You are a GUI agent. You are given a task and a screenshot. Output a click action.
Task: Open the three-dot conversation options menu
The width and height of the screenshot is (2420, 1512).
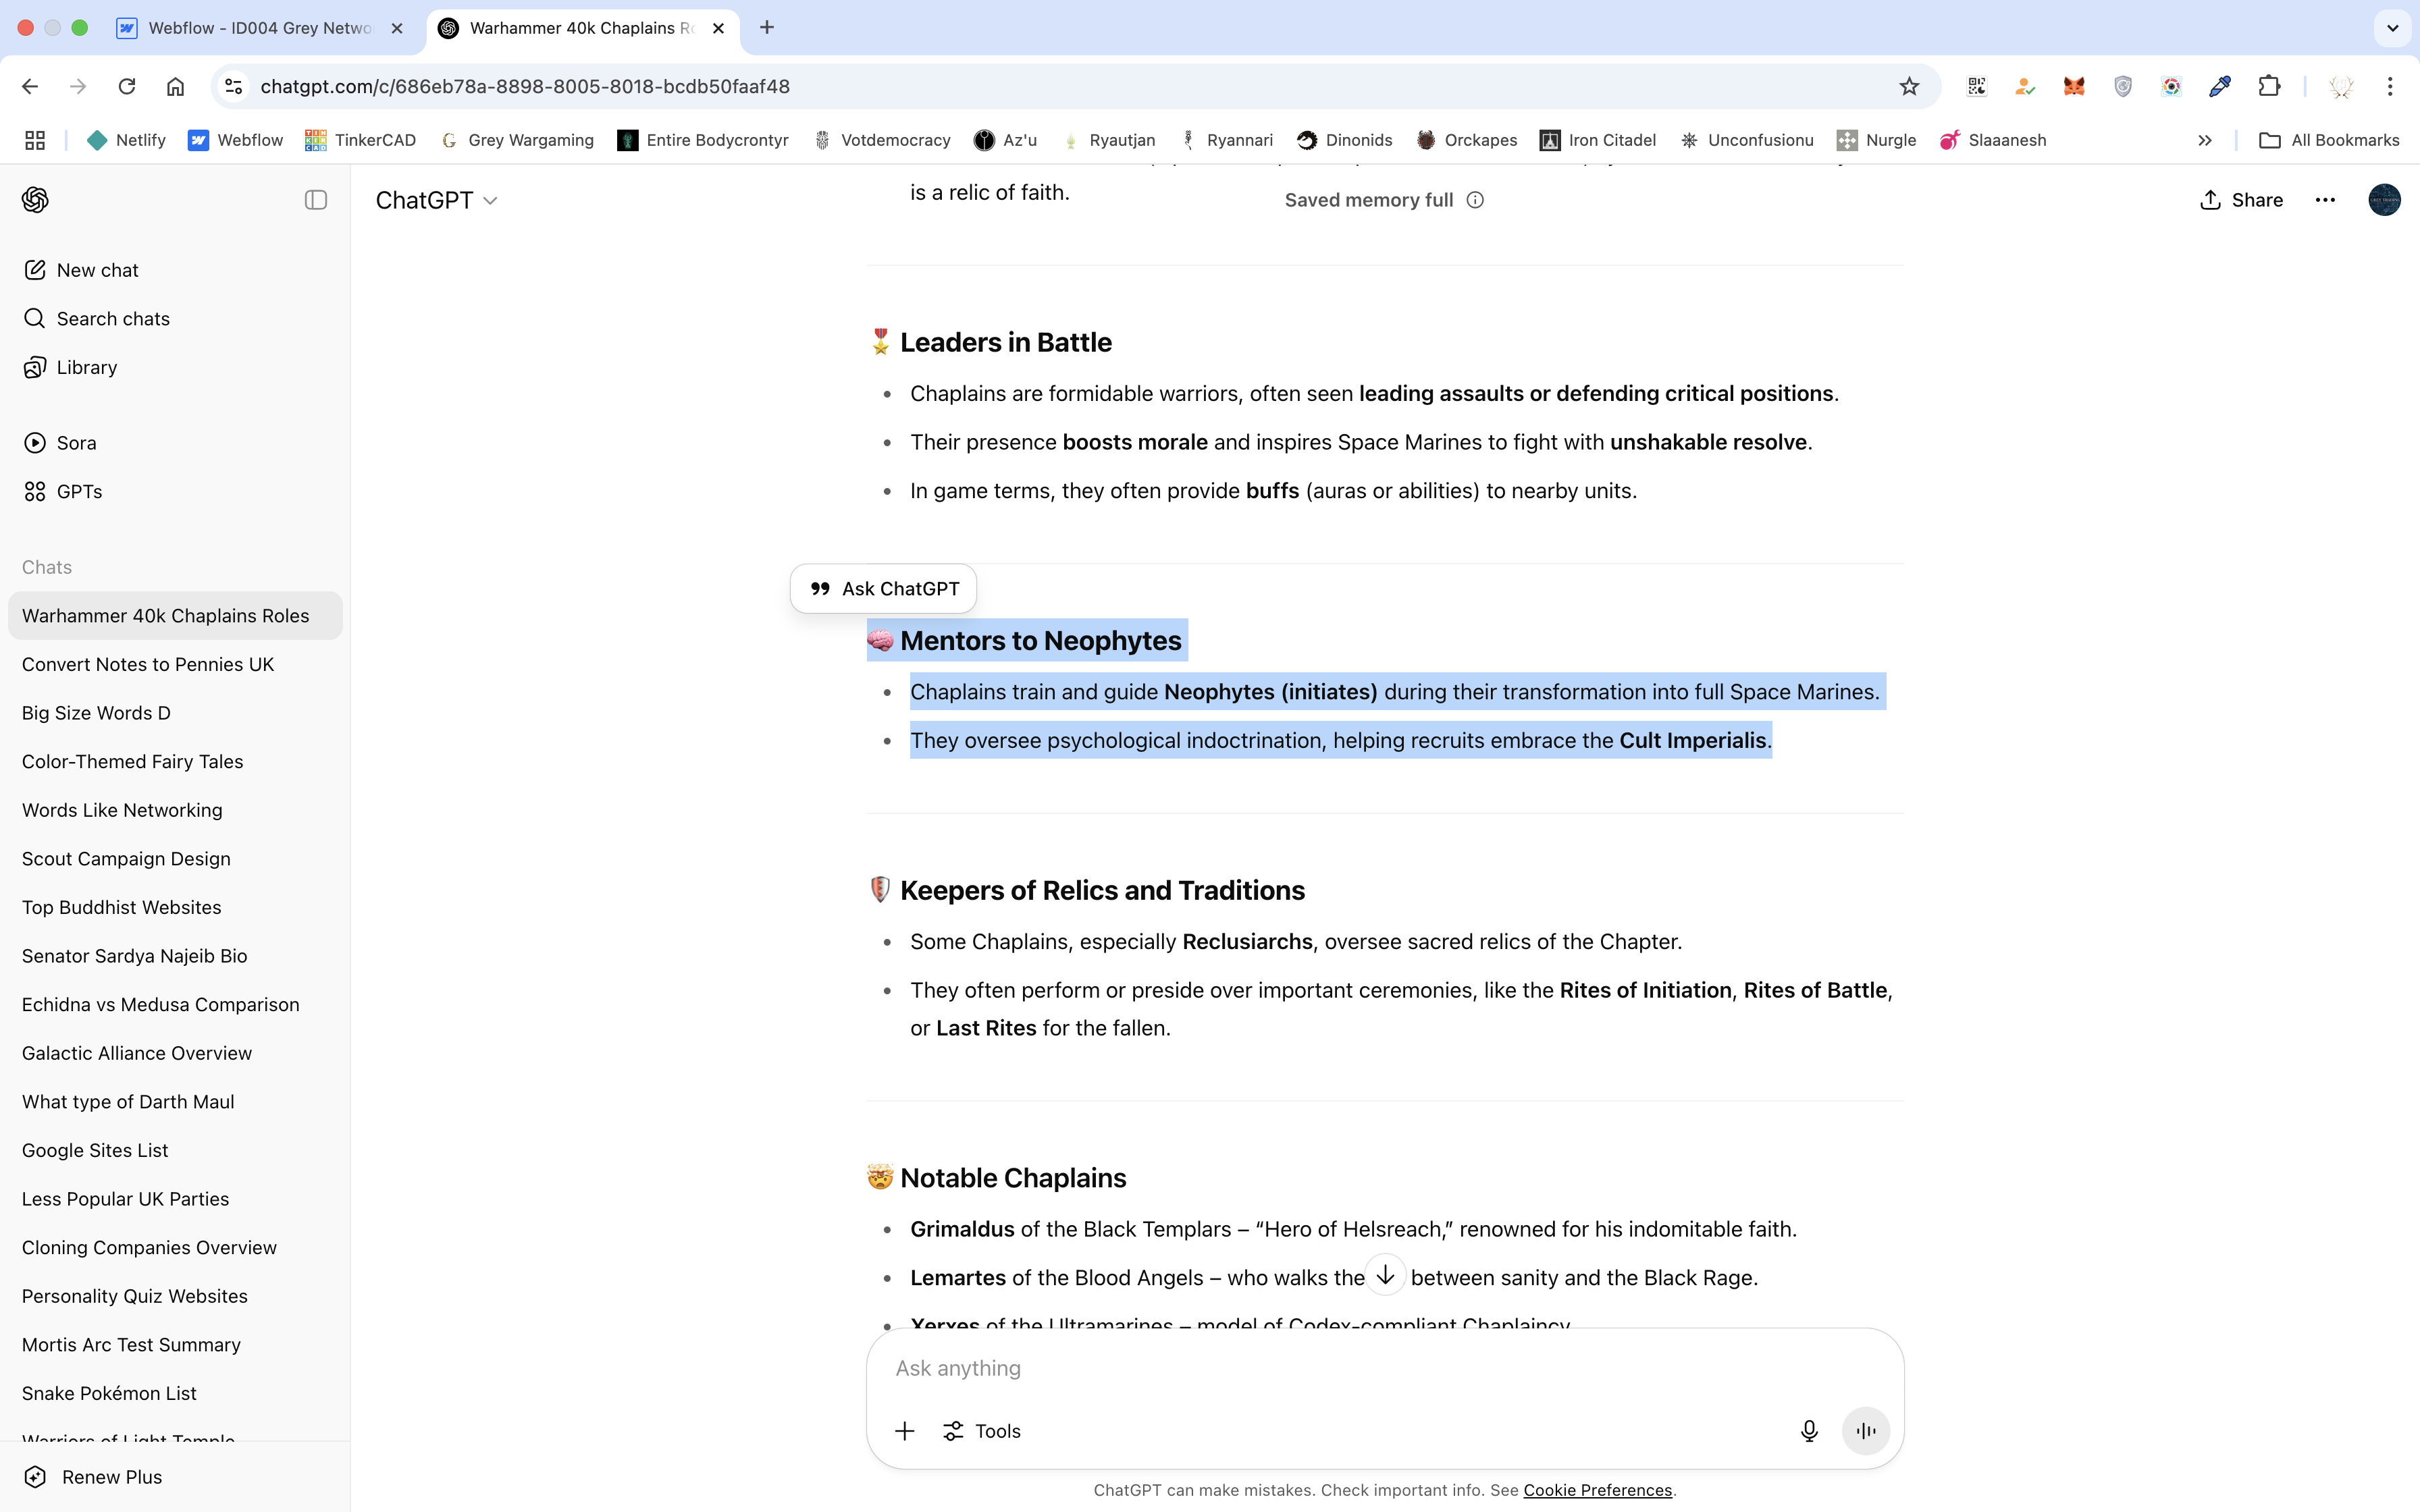[2325, 200]
